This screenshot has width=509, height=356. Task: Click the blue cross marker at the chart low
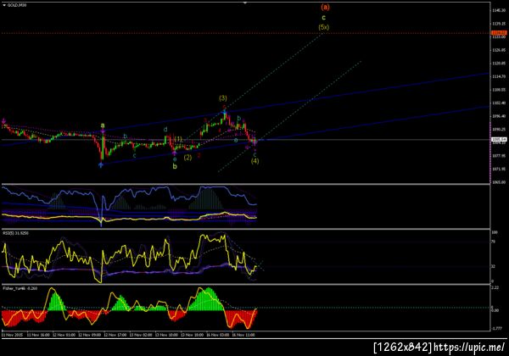[x=101, y=165]
